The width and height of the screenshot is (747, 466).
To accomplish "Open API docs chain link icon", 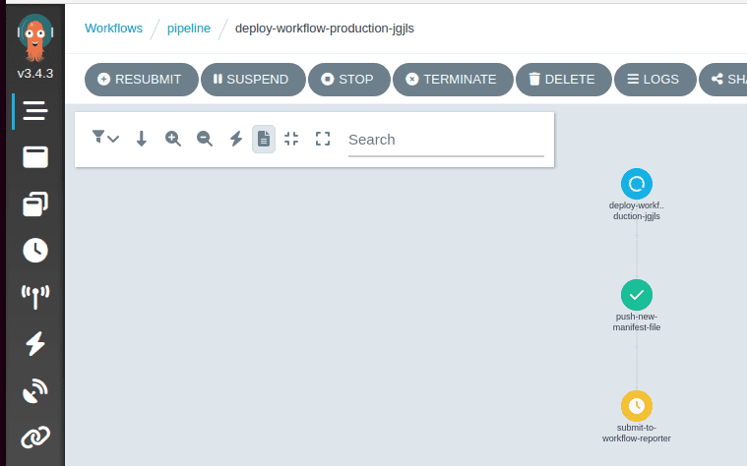I will point(35,437).
